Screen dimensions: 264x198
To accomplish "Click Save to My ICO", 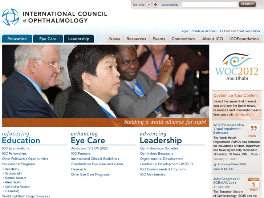I will pos(223,169).
